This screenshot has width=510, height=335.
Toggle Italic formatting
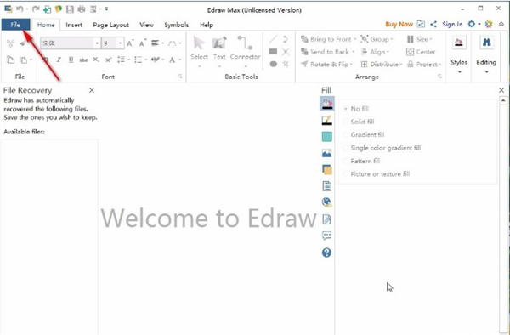coord(59,60)
